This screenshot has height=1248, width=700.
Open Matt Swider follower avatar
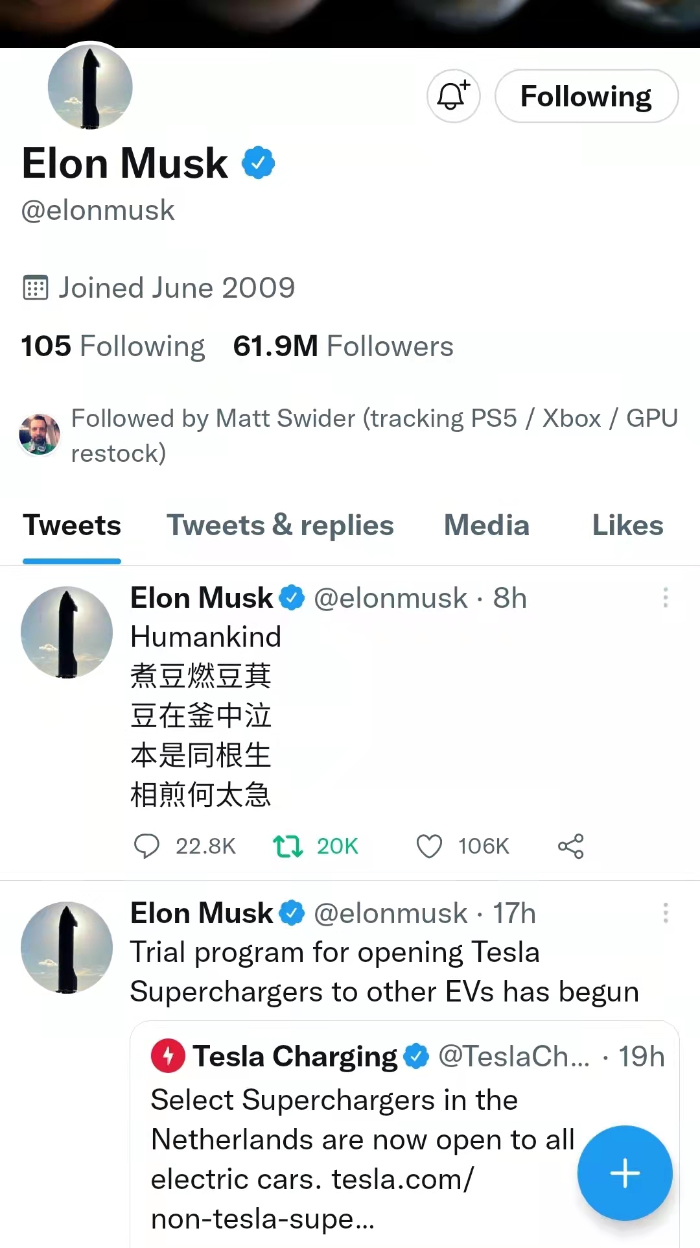click(x=40, y=435)
